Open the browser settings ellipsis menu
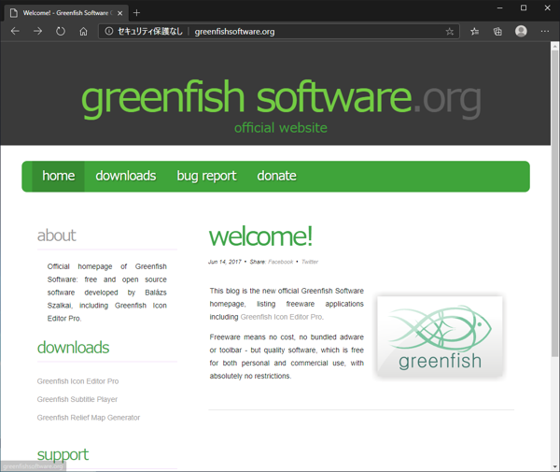This screenshot has width=560, height=472. [x=545, y=32]
